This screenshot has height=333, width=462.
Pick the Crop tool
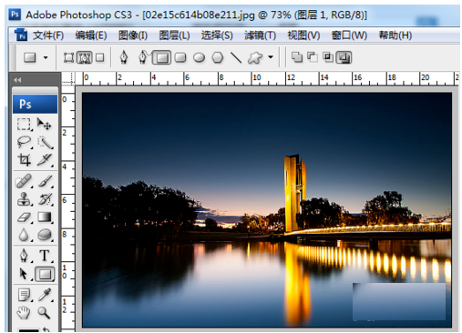[x=24, y=159]
